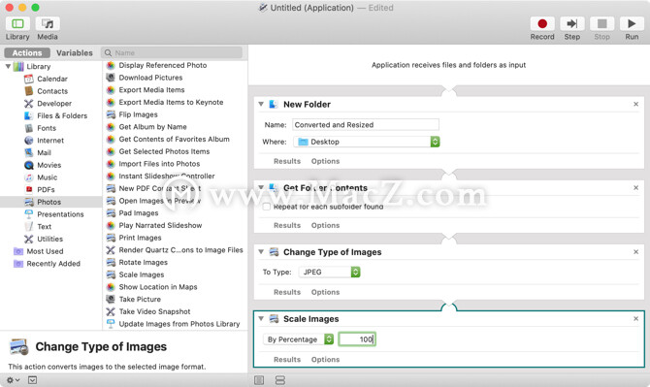Collapse the Scale Images action
Screen dimensions: 650x387
261,318
